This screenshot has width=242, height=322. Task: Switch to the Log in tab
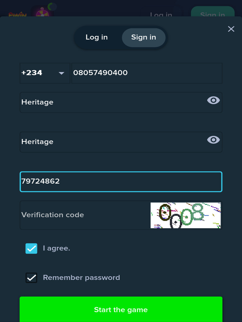[x=97, y=37]
